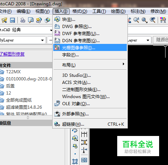Choose 块(B)... from Insert menu
Viewport: 168px width, 165px height.
coord(90,19)
